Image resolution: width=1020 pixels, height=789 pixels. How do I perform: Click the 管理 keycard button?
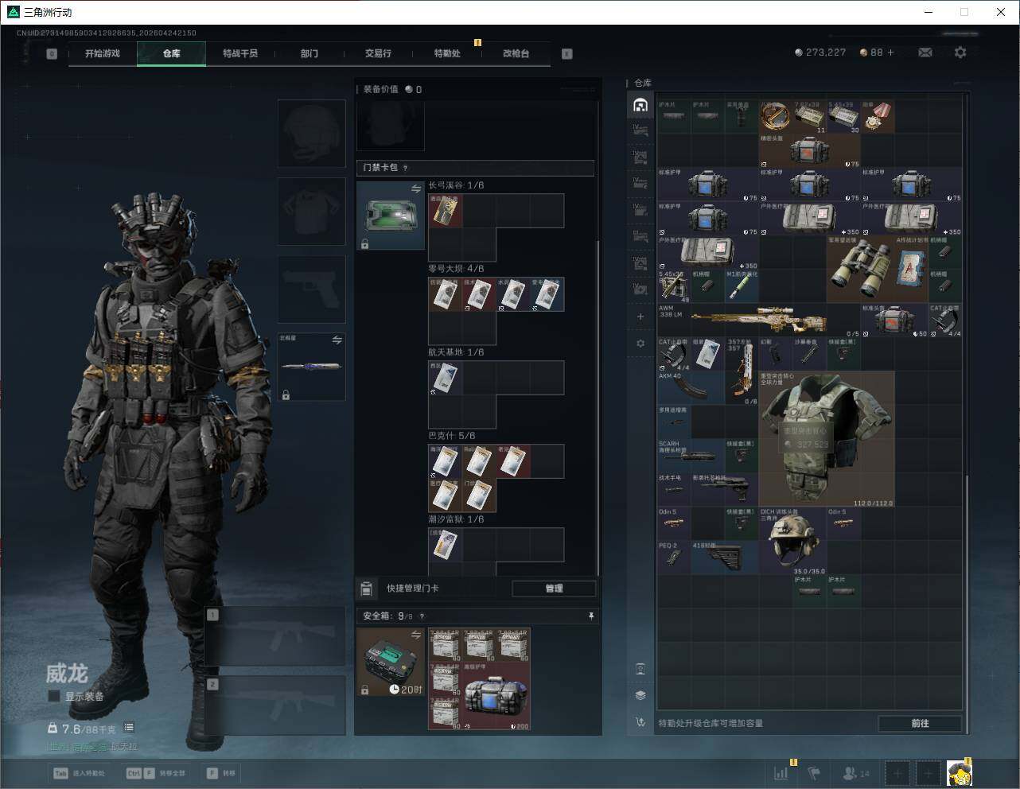pos(554,589)
